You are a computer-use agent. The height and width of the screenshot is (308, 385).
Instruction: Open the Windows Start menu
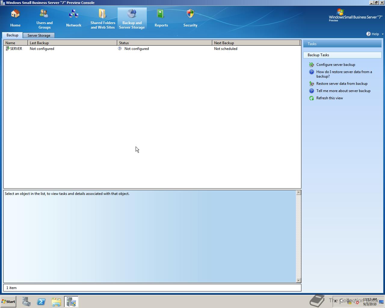pos(8,302)
